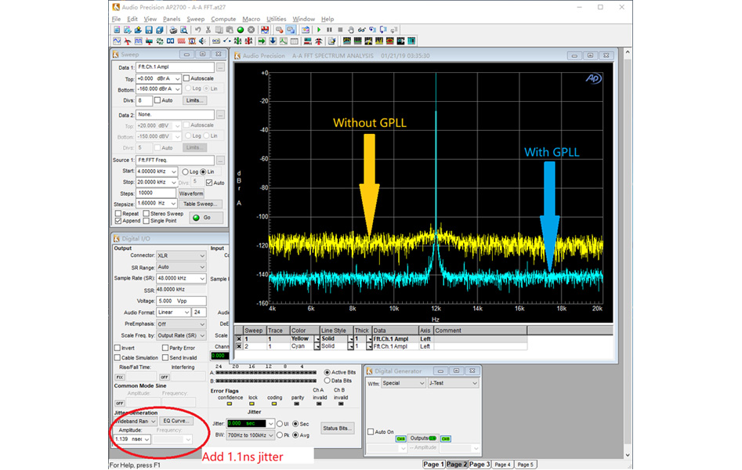Click the Cyan color cell of sweep 2
This screenshot has height=470, width=742.
[302, 346]
